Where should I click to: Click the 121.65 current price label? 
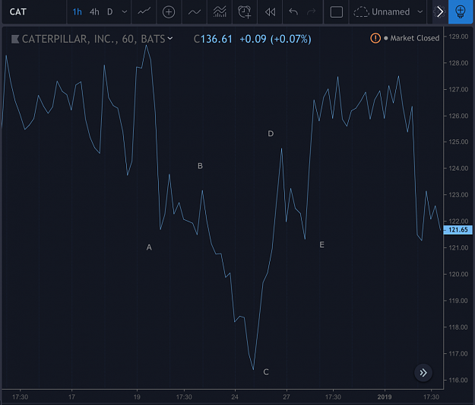coord(458,230)
